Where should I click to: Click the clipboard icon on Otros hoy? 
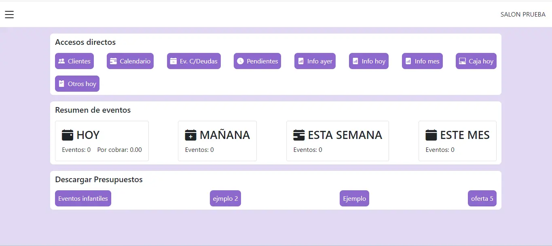coord(61,84)
